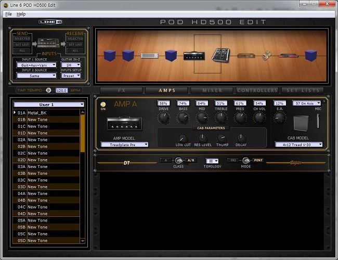Close the AMP A panel with X

click(x=324, y=101)
